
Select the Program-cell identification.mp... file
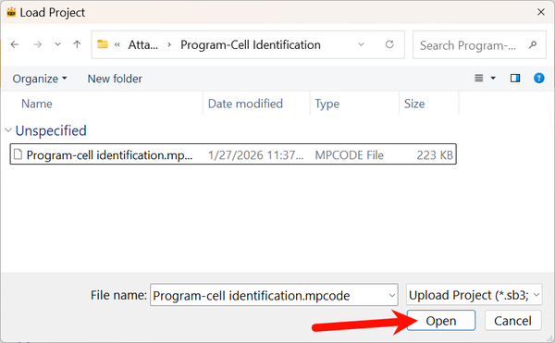pos(233,154)
